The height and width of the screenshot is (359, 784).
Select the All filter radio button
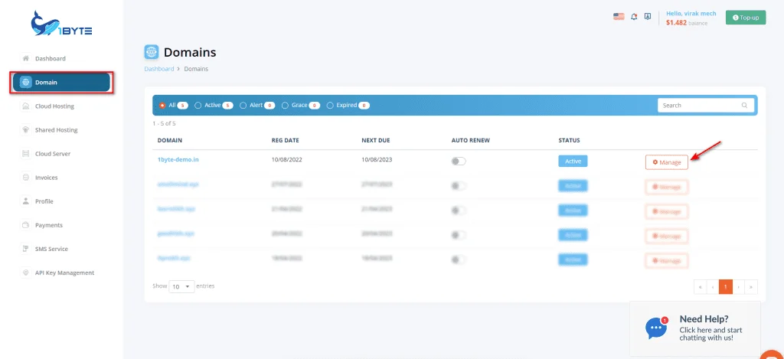(x=162, y=106)
